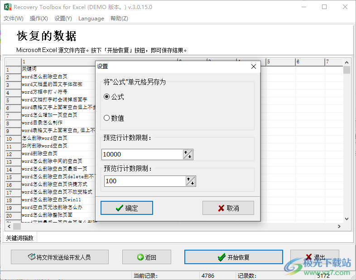Click cell word怎么删除空白页最后一页
This screenshot has height=280, width=356.
tap(54, 169)
